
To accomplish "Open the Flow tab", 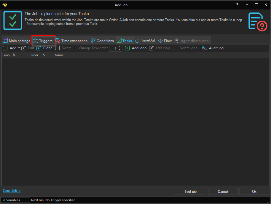I will pyautogui.click(x=165, y=41).
